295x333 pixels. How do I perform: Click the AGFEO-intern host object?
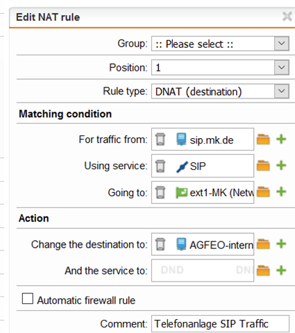click(x=214, y=245)
